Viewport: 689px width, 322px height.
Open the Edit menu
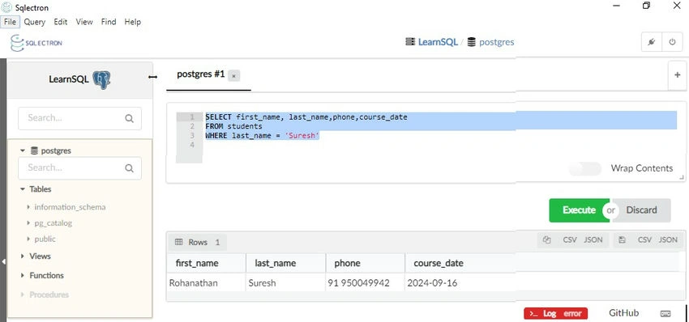pyautogui.click(x=61, y=22)
